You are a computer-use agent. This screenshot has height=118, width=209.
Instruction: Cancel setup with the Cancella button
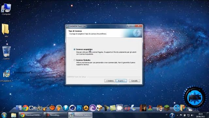pyautogui.click(x=134, y=81)
